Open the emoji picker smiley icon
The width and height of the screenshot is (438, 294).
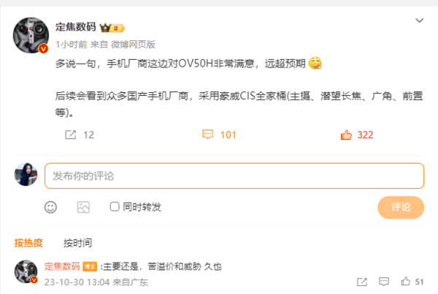[50, 207]
